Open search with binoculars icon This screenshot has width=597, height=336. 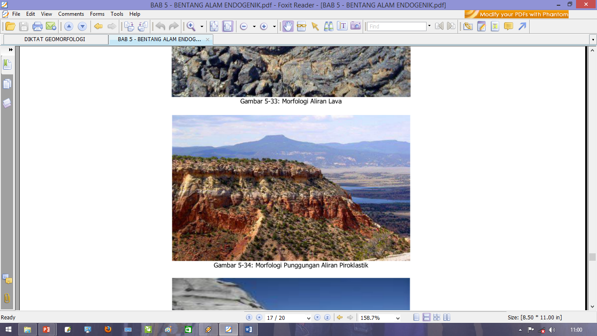329,26
